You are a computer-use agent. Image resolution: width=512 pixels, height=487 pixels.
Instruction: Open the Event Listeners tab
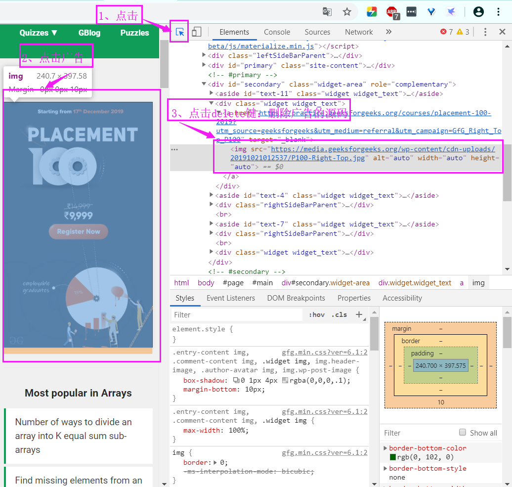click(x=230, y=298)
